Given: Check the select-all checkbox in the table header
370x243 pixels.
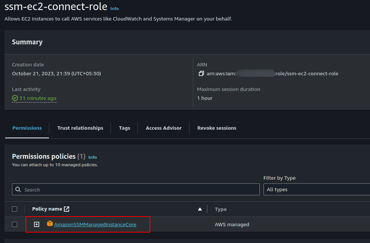Looking at the screenshot, I should [15, 209].
